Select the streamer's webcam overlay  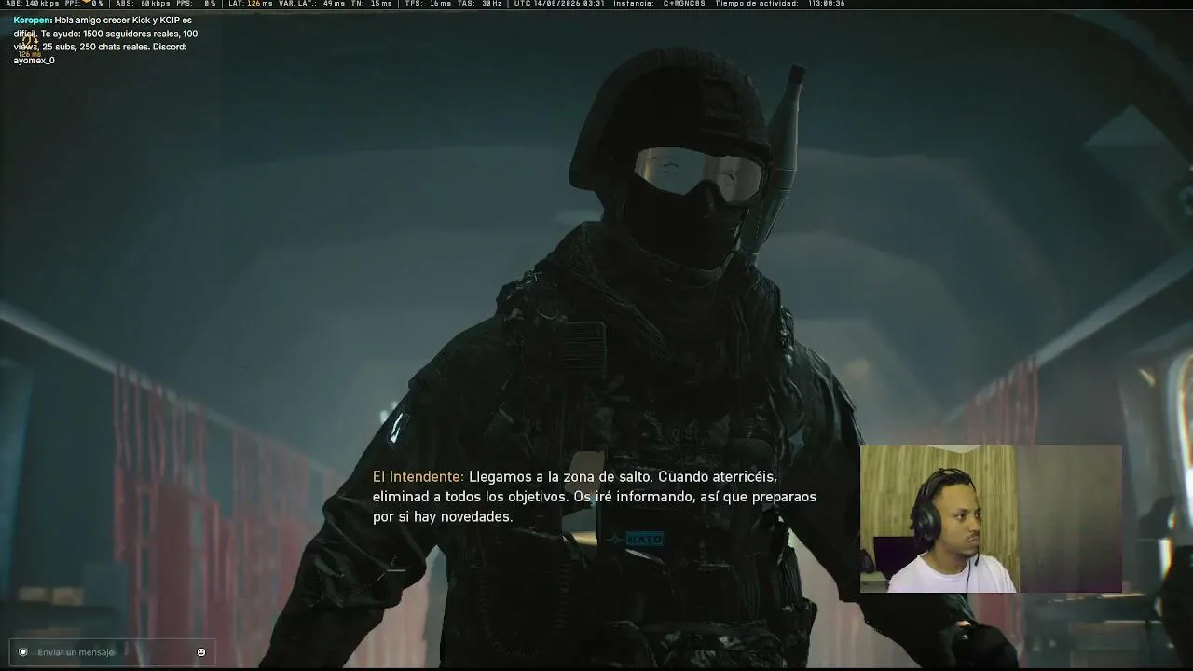pyautogui.click(x=991, y=519)
